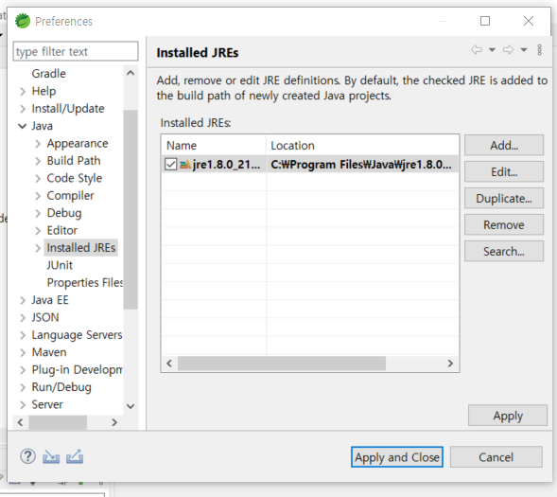Click JRE table scroll right arrow
This screenshot has width=557, height=497.
coord(450,364)
